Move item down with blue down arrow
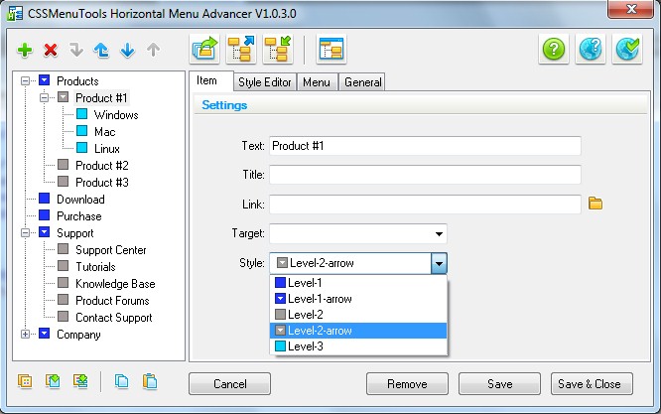Screen dimensions: 661x414 (127, 51)
